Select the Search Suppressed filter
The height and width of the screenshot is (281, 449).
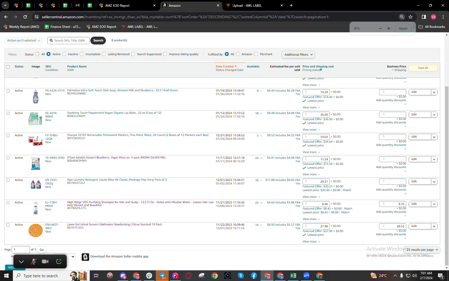(133, 54)
